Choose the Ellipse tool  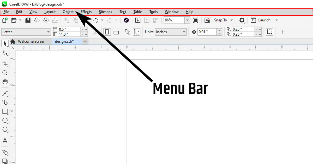point(5,120)
